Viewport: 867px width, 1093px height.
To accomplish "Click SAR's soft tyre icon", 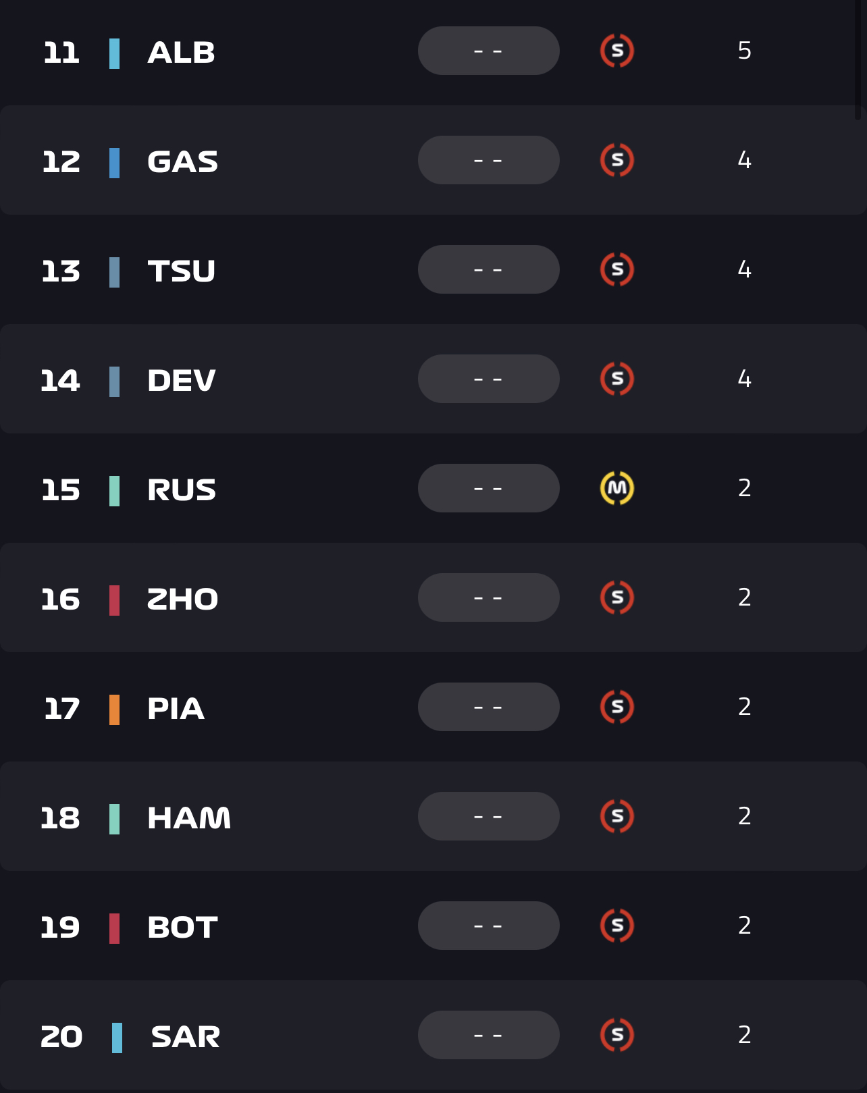I will pos(617,1035).
